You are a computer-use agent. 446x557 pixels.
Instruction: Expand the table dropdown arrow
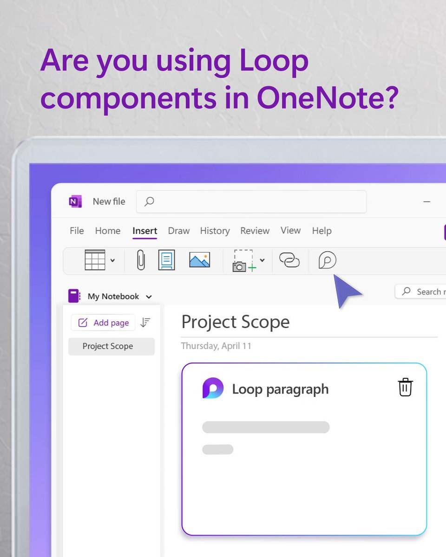[112, 260]
